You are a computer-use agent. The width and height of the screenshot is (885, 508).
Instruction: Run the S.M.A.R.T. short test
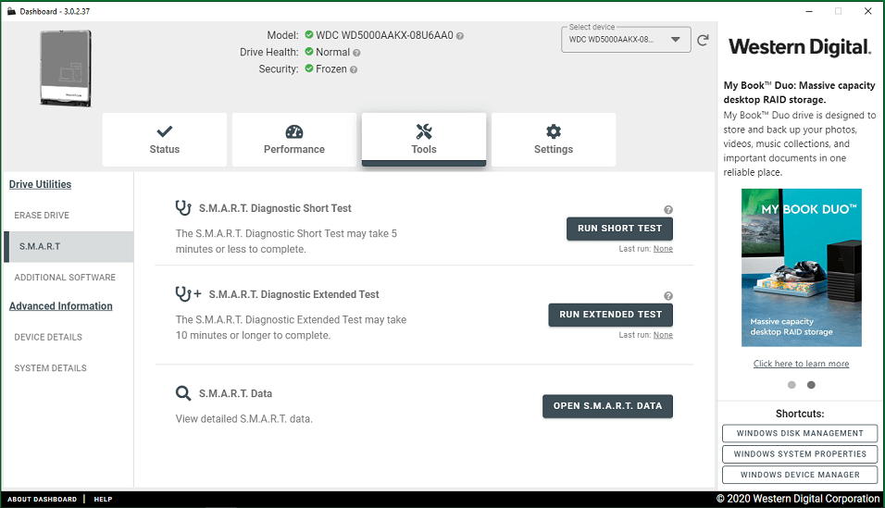619,229
